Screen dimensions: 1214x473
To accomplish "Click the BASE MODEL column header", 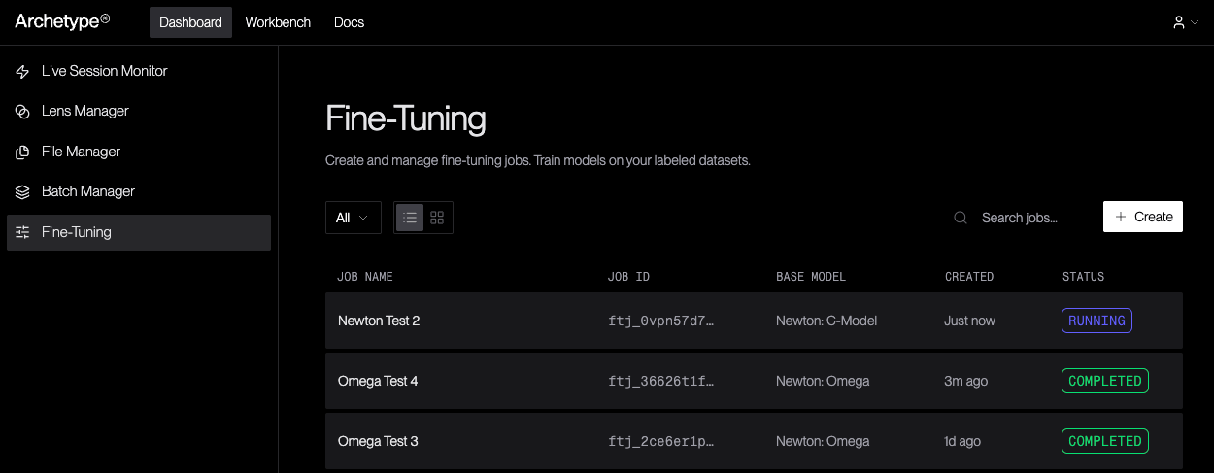I will tap(811, 277).
